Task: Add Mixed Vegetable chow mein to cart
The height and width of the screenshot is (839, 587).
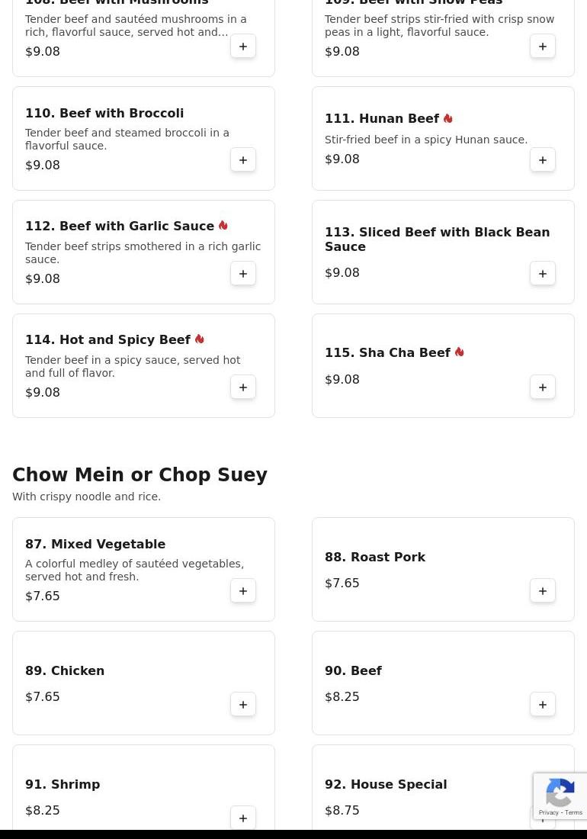Action: (x=243, y=590)
